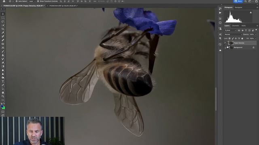The width and height of the screenshot is (259, 145).
Task: Select the Path Selection arrow tool
Action: tap(3, 89)
